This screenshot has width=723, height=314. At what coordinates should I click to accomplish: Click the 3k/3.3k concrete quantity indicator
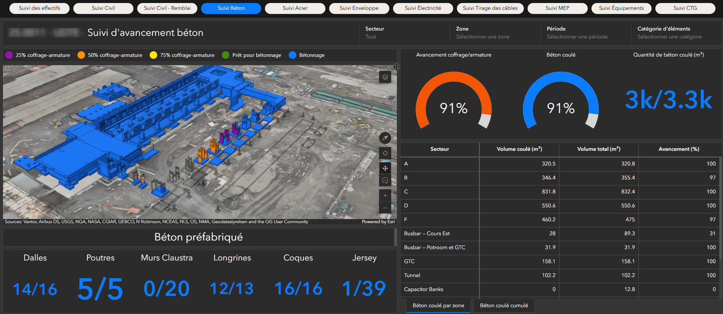669,100
